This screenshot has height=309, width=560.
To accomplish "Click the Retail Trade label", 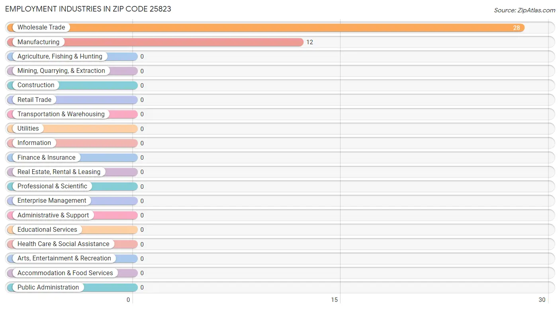I will [x=34, y=100].
